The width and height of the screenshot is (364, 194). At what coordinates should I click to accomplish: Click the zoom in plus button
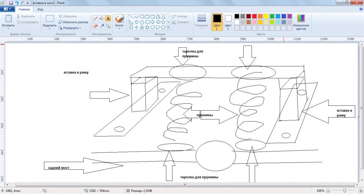(x=360, y=191)
